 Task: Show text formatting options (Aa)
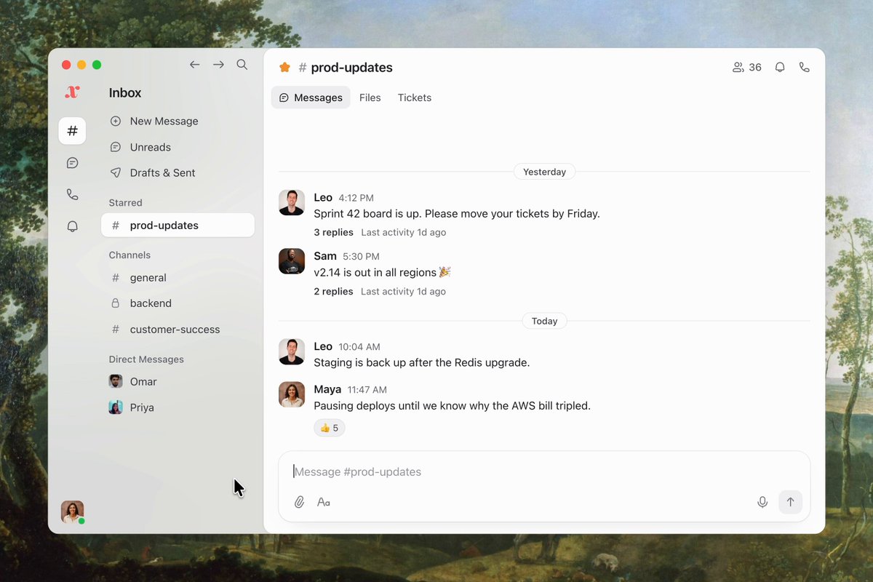click(324, 502)
